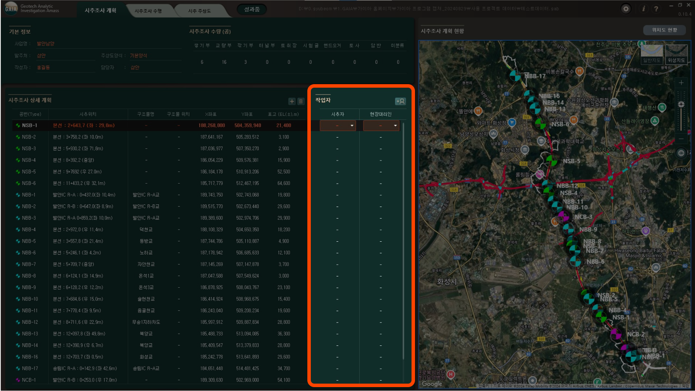This screenshot has width=695, height=391.
Task: Switch map to 위성지도 view
Action: 676,55
